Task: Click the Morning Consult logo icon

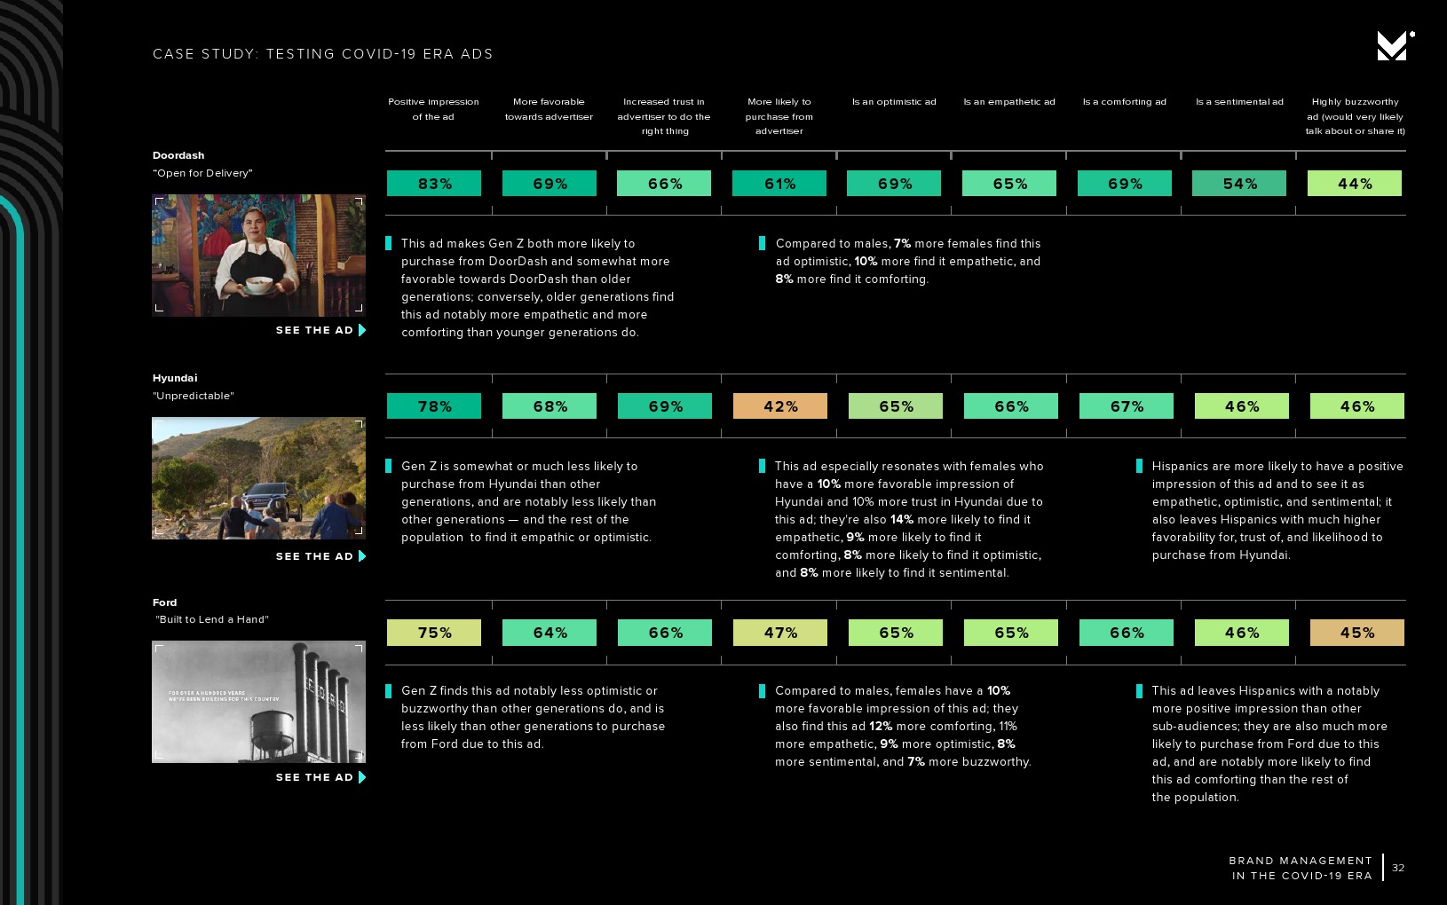Action: 1394,46
